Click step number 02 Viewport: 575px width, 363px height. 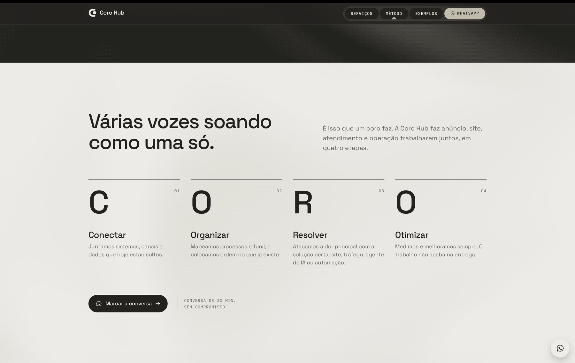(279, 191)
